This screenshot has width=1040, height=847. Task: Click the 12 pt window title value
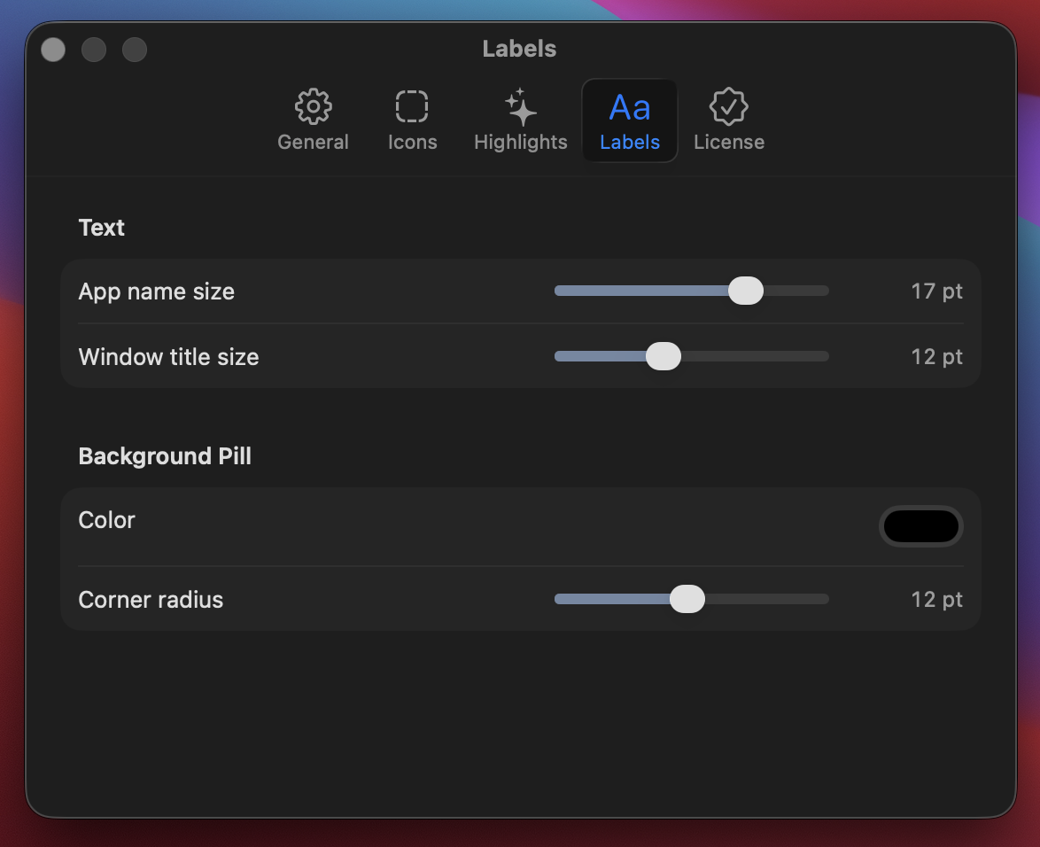click(x=935, y=357)
